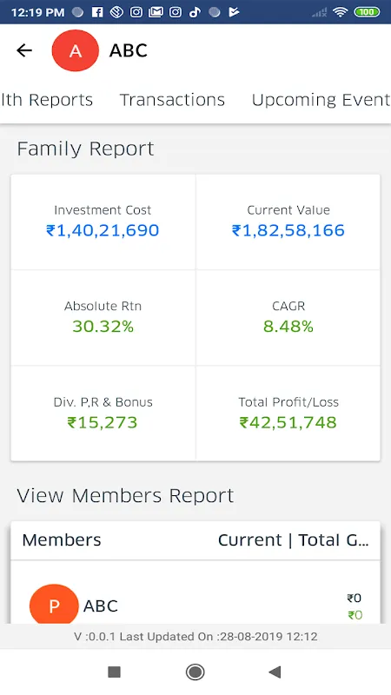Switch to the Transactions tab
391x695 pixels.
tap(172, 100)
